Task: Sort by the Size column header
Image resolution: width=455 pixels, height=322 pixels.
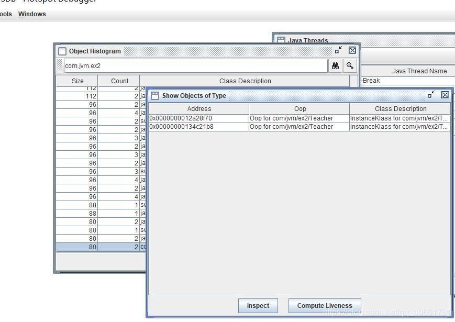Action: (x=77, y=81)
